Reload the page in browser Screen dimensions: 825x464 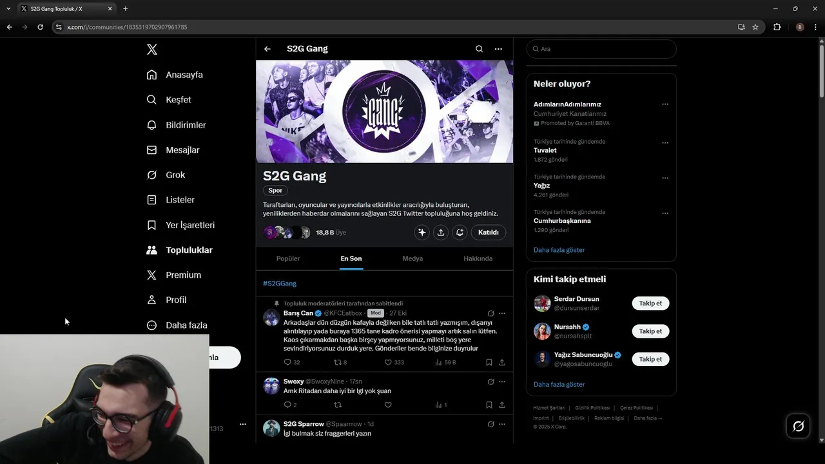[x=40, y=27]
